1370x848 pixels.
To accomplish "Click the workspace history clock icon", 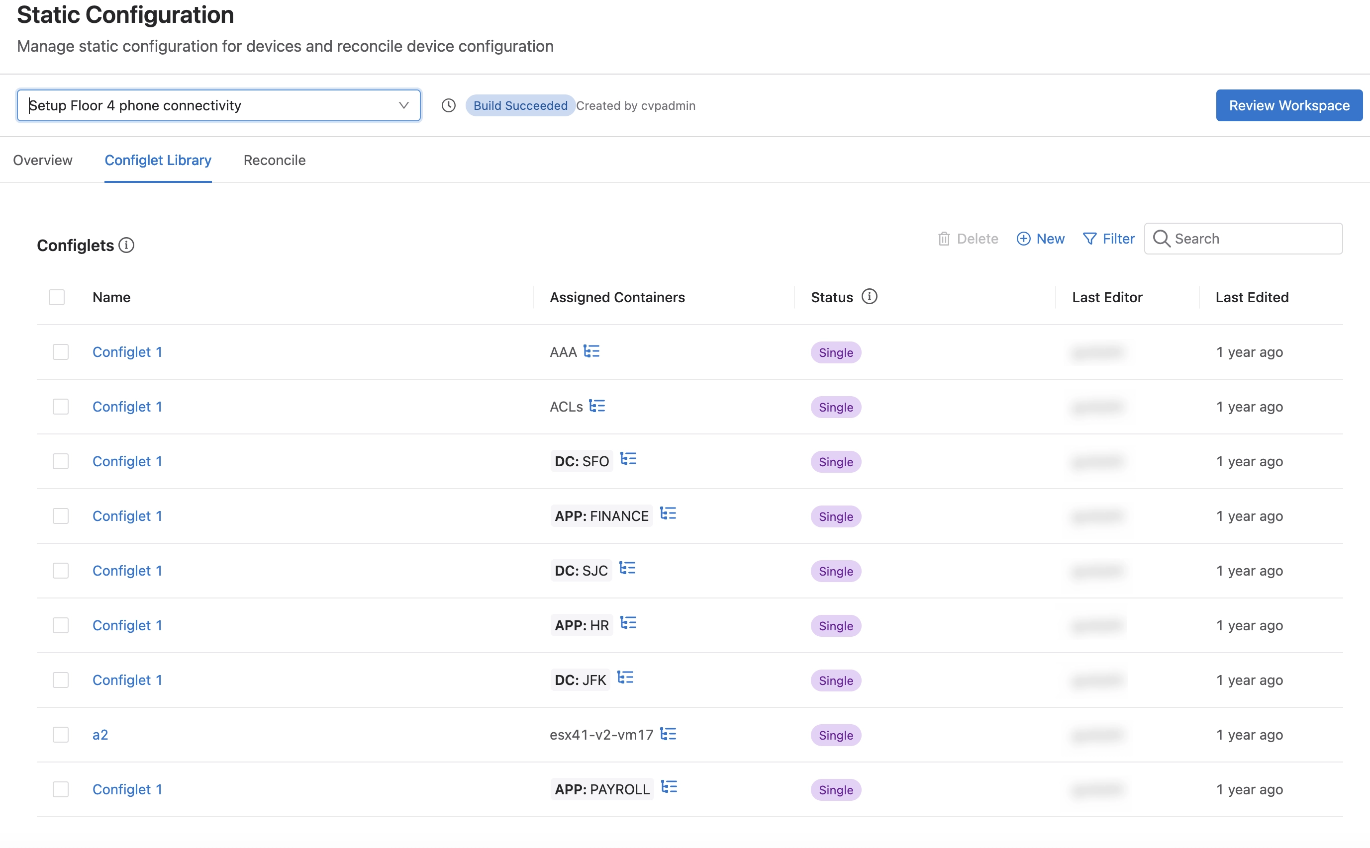I will coord(448,105).
